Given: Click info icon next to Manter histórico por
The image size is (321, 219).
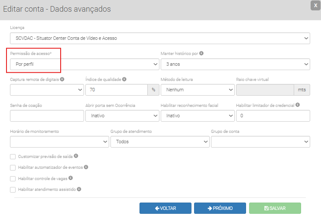Looking at the screenshot, I should tap(201, 54).
